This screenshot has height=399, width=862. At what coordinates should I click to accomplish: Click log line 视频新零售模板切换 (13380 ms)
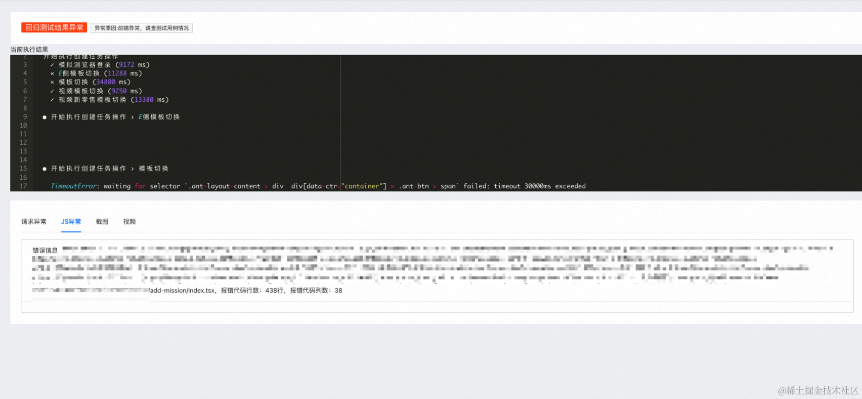pos(109,100)
